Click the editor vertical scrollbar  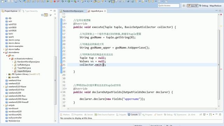(219, 64)
